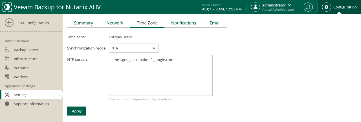Click the Veeam logo icon in header

click(x=7, y=7)
